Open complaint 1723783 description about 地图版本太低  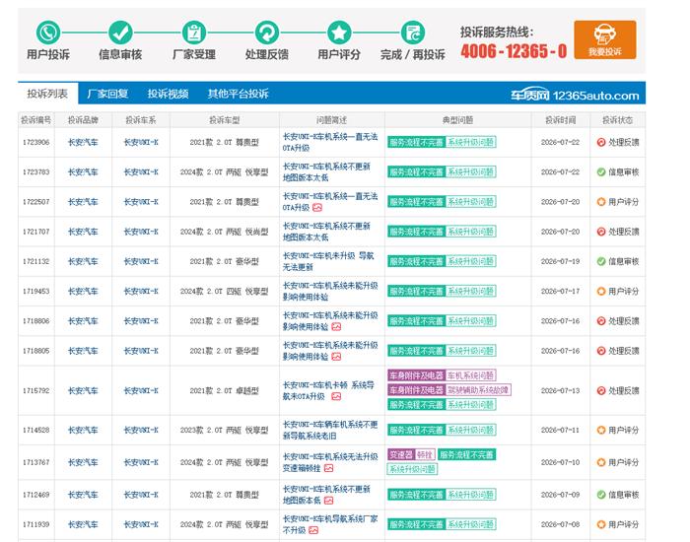(x=326, y=172)
